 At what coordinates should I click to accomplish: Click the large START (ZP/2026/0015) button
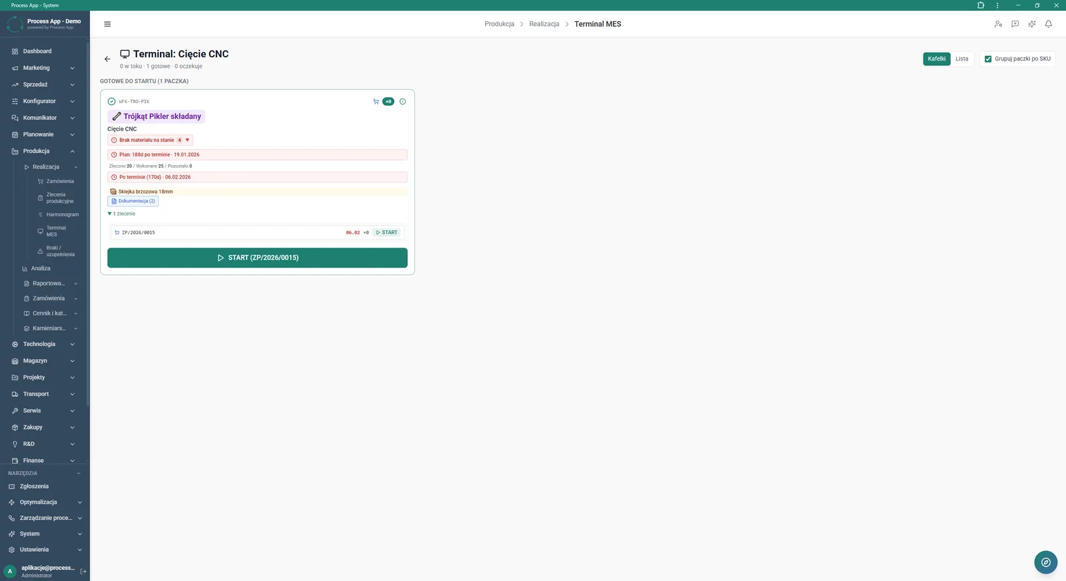[257, 258]
